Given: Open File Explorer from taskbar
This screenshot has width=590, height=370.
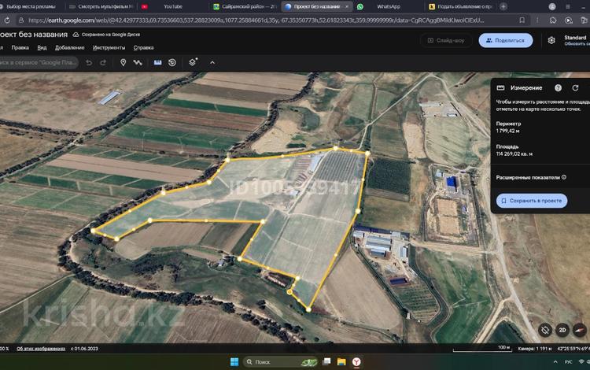Looking at the screenshot, I should [x=341, y=361].
